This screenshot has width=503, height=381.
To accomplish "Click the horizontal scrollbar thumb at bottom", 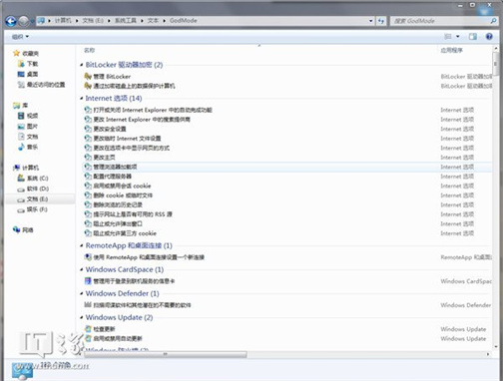I will pos(166,354).
